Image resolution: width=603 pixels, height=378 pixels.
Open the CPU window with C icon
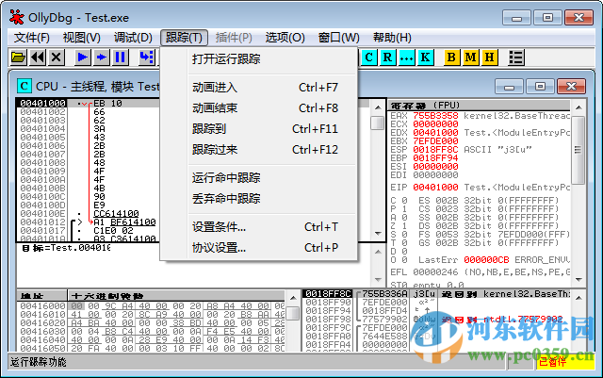(368, 58)
